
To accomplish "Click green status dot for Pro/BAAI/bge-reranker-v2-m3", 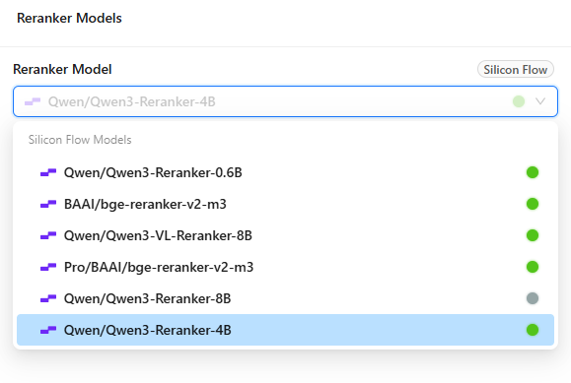I will point(533,267).
